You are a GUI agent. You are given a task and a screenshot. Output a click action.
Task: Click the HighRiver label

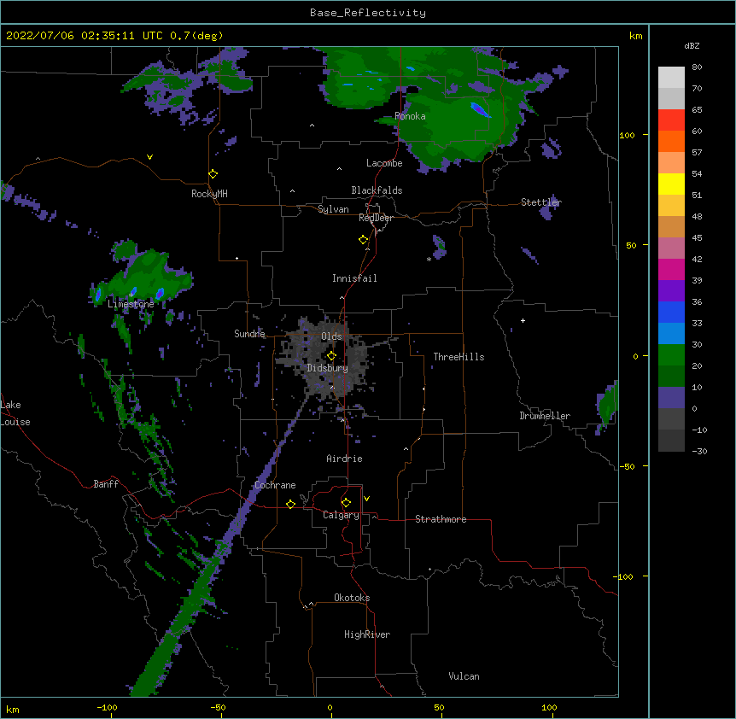pos(367,634)
